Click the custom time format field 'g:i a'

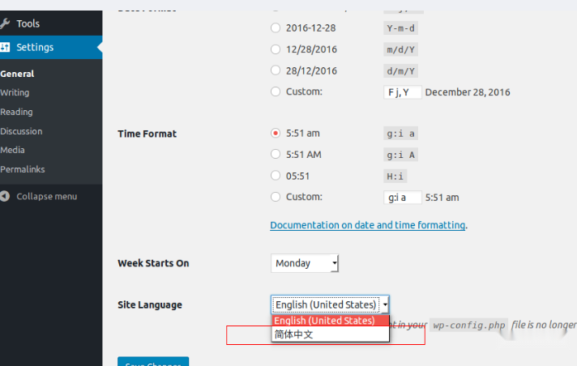pyautogui.click(x=403, y=198)
